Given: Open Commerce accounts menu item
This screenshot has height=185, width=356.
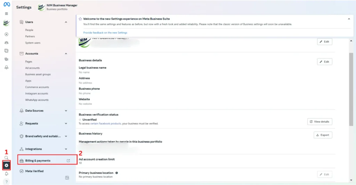Looking at the screenshot, I should click(37, 87).
